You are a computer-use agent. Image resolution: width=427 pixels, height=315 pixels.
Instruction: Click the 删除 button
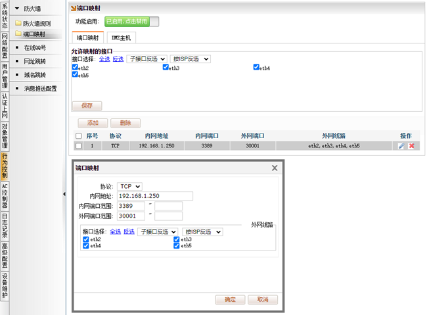[125, 123]
